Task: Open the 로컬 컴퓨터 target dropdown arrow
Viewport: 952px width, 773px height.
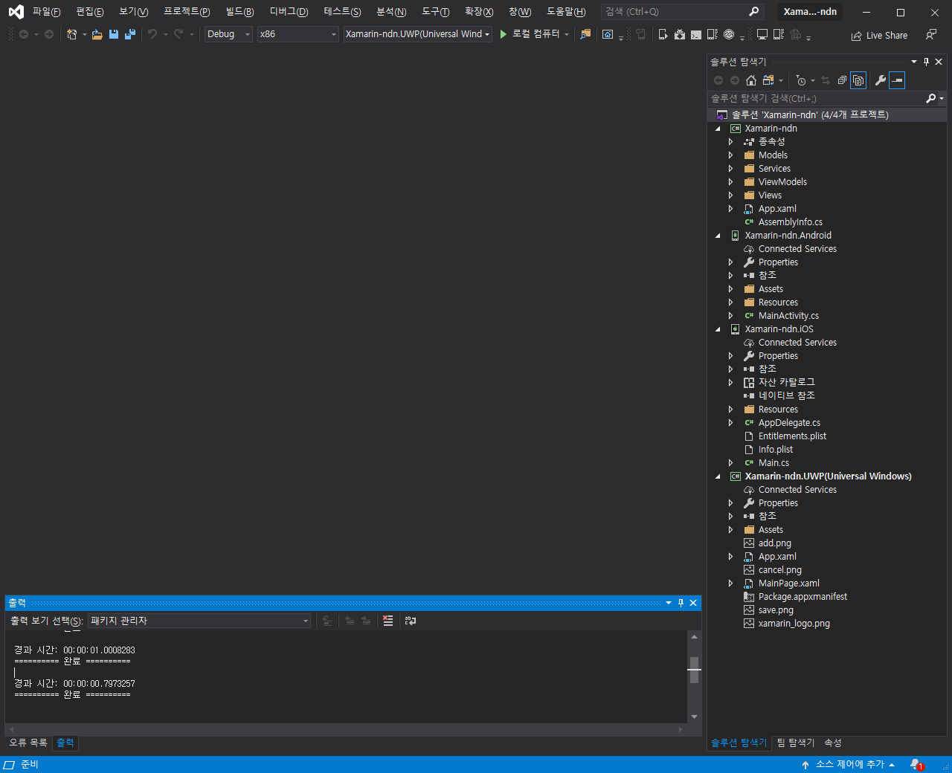Action: click(567, 34)
